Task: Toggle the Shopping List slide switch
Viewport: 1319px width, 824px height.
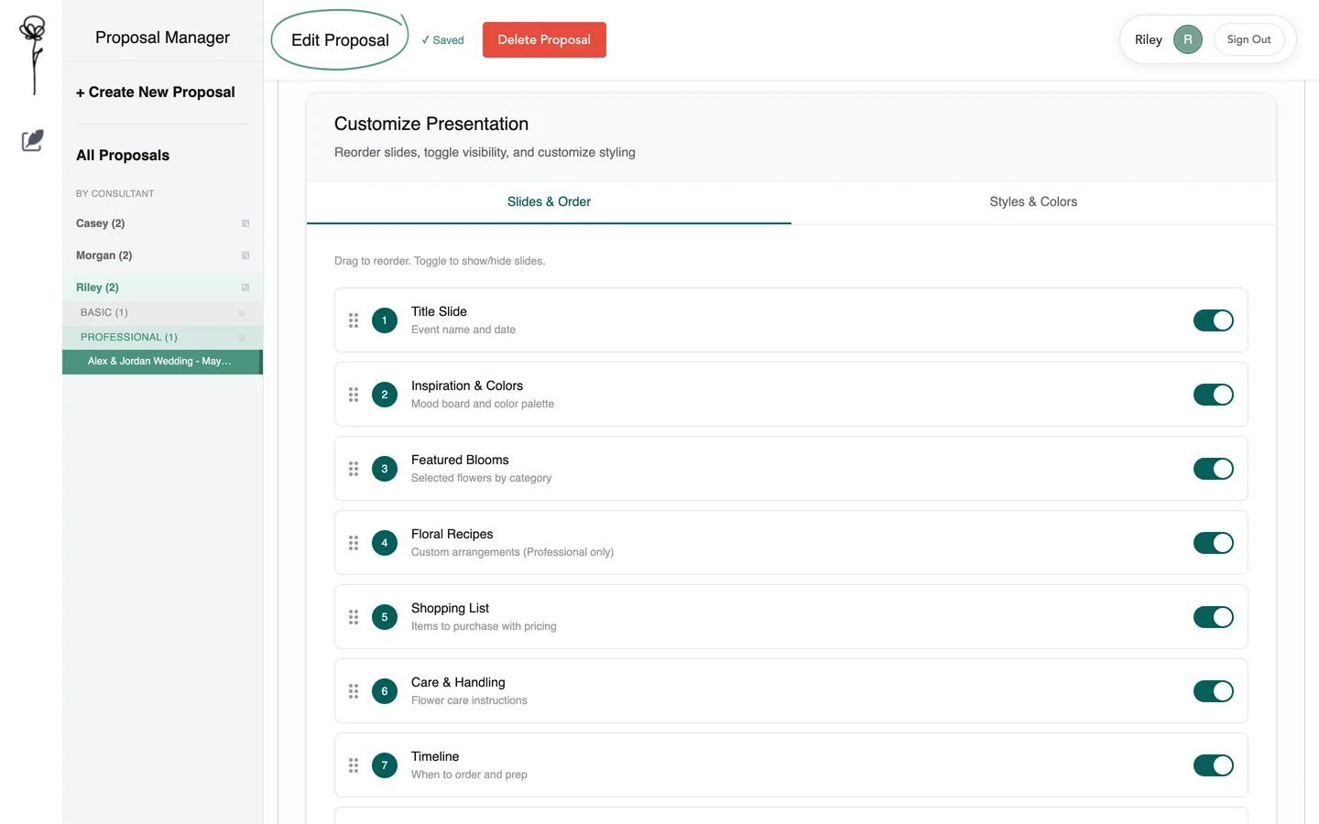Action: [1213, 617]
